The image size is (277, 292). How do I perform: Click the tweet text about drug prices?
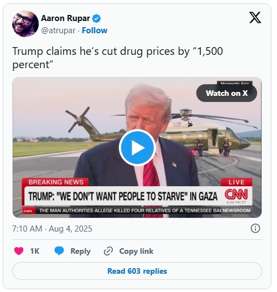(x=118, y=58)
